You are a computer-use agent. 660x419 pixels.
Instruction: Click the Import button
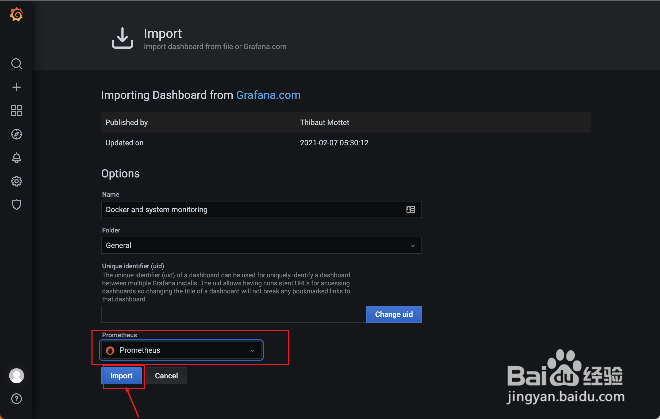(121, 376)
